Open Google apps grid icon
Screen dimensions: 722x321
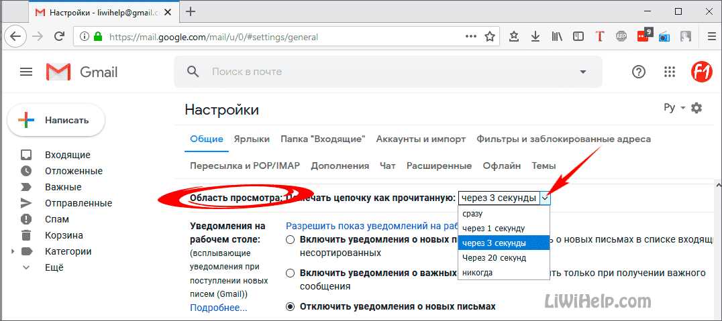[669, 72]
